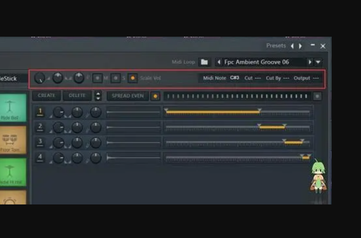Click the Fpc Ambient Groove 06 preset name
Screen dimensions: 361x238
(257, 62)
